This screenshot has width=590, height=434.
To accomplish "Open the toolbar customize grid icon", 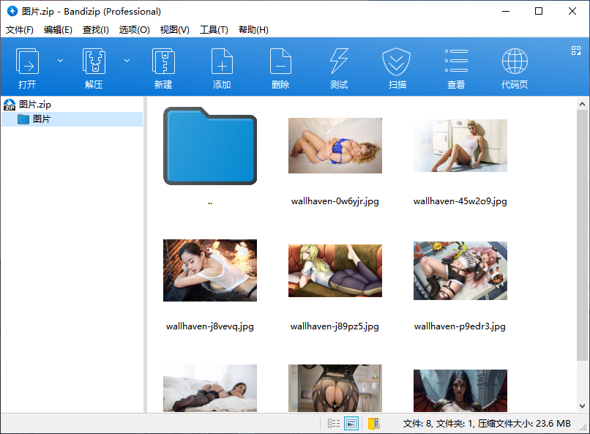I will click(575, 50).
